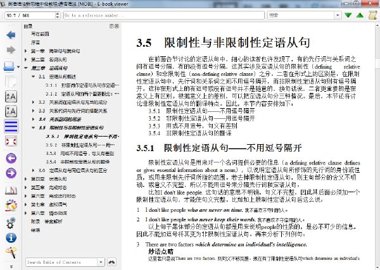Click position spinner up arrow
The width and height of the screenshot is (380, 270).
(58, 13)
